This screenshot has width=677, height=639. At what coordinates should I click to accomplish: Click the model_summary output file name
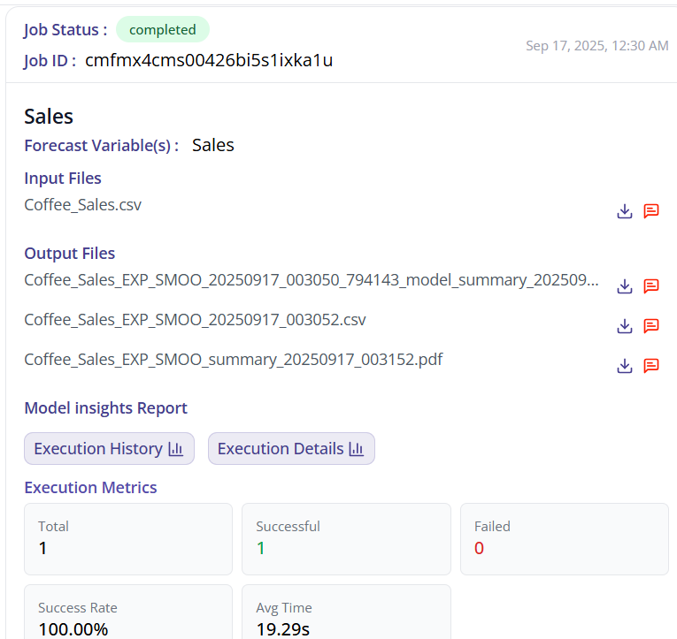tap(311, 280)
